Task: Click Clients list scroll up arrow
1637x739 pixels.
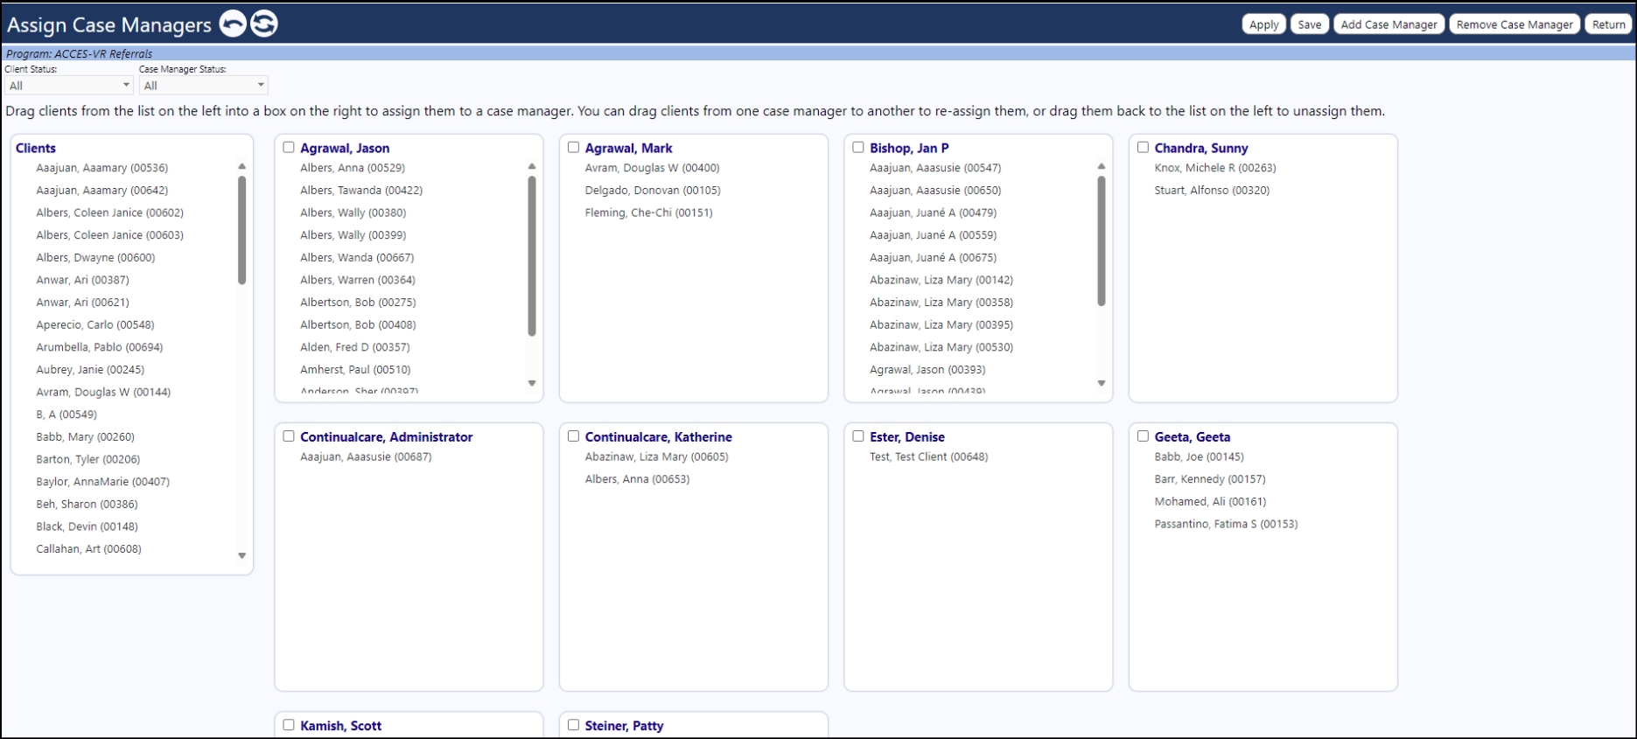Action: (242, 166)
